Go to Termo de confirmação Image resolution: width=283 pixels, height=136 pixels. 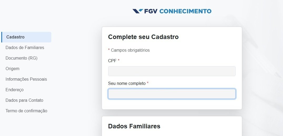pyautogui.click(x=26, y=111)
